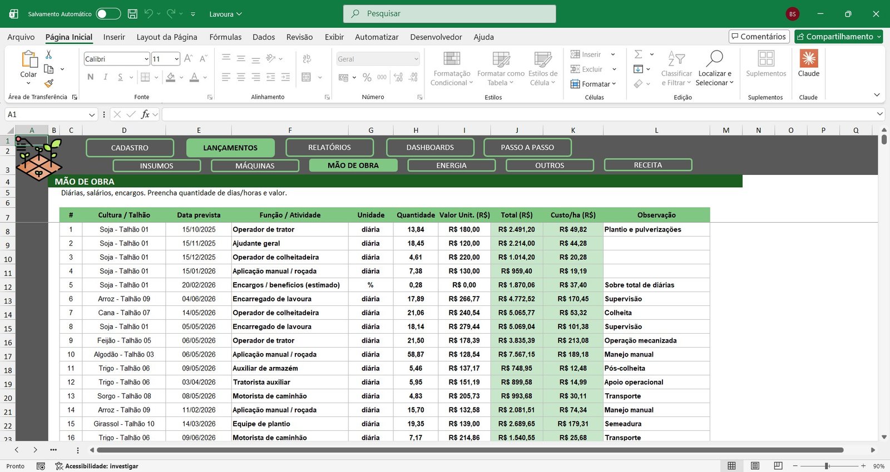Click the AutoSum sigma icon
890x472 pixels.
coord(639,54)
